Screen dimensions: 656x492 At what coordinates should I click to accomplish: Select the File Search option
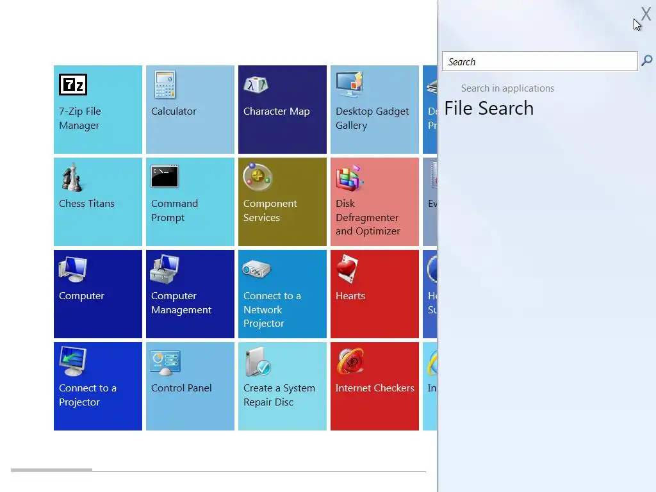point(489,108)
